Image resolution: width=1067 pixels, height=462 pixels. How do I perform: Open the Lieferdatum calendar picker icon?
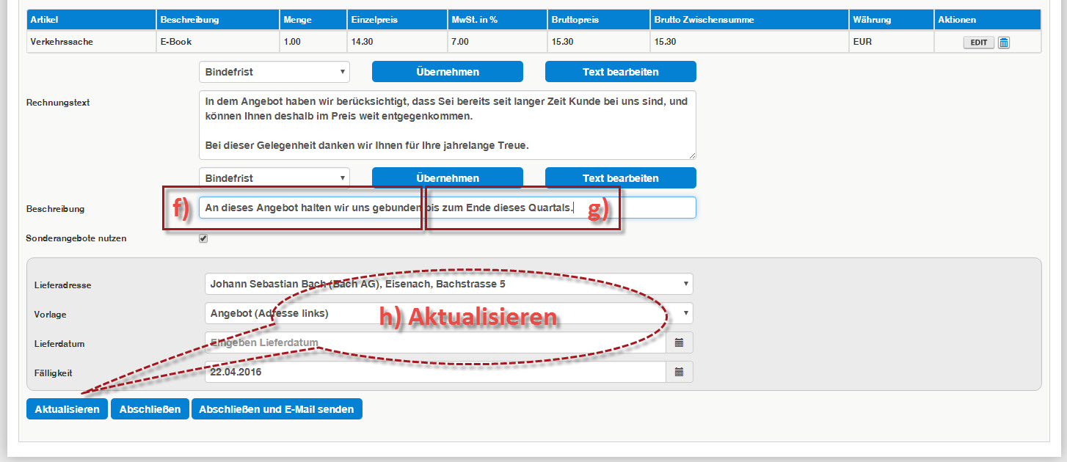click(679, 342)
